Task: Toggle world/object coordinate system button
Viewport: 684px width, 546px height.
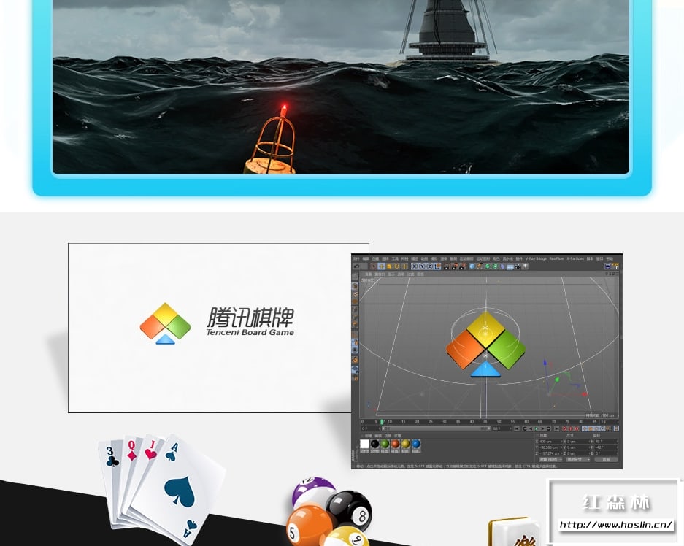Action: pyautogui.click(x=437, y=266)
